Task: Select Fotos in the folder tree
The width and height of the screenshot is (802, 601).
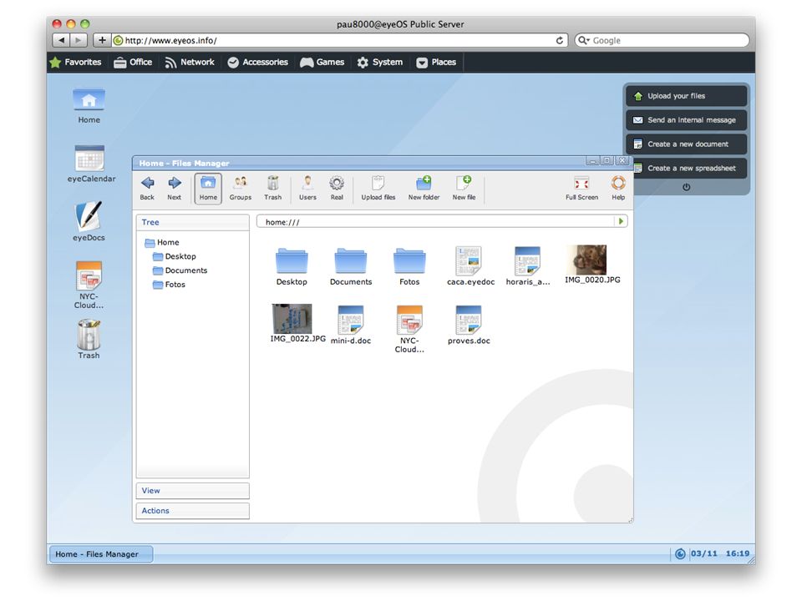Action: [x=170, y=284]
